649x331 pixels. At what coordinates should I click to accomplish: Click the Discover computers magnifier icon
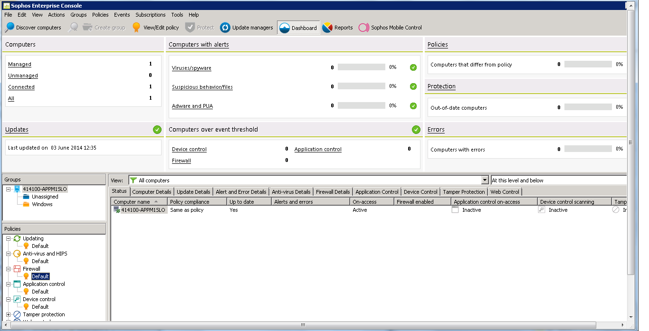click(x=9, y=28)
